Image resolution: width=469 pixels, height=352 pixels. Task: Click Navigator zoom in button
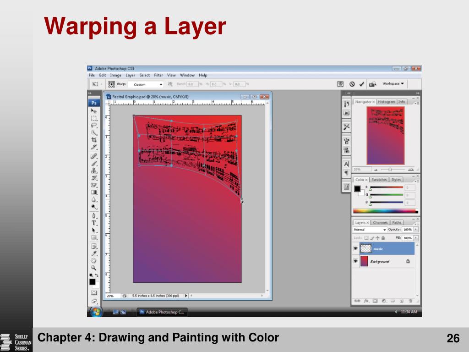point(411,170)
